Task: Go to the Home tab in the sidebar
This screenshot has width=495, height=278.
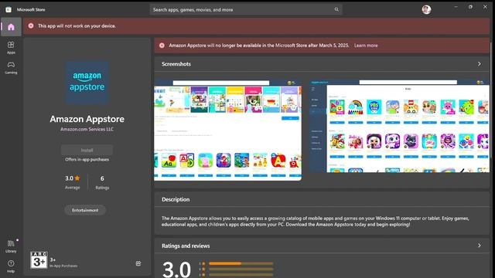Action: (x=11, y=27)
